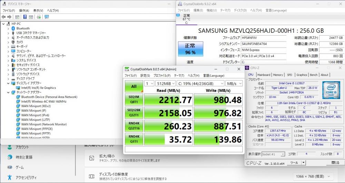
Task: Close the CrystalDiskMark window
Action: pyautogui.click(x=239, y=69)
